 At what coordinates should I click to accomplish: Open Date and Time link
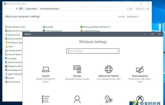coord(14,35)
